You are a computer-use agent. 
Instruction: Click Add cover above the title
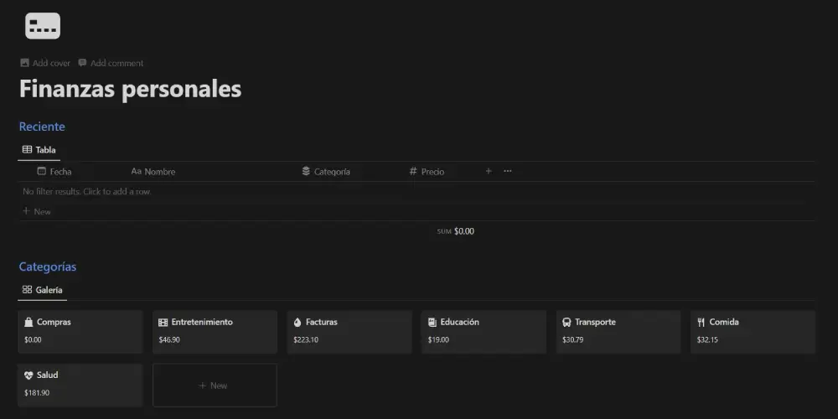pos(45,63)
